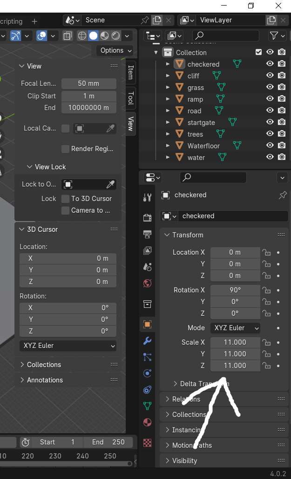Image resolution: width=291 pixels, height=479 pixels.
Task: Add a new workspace tab
Action: pos(34,21)
